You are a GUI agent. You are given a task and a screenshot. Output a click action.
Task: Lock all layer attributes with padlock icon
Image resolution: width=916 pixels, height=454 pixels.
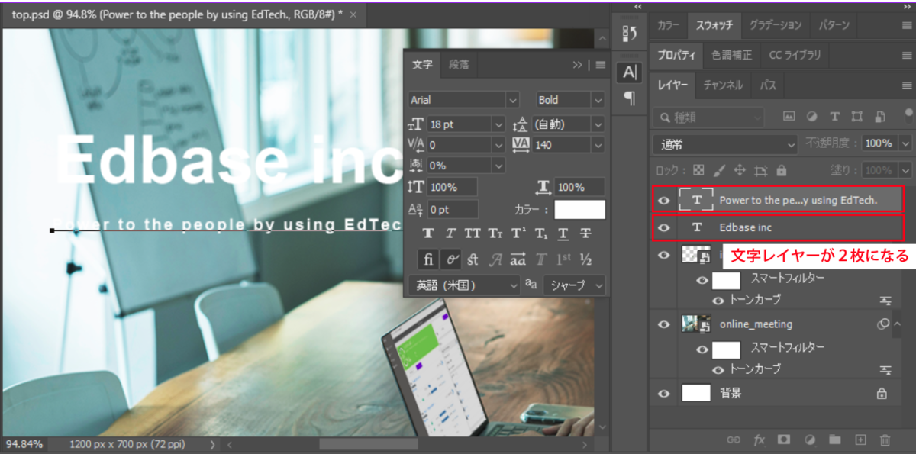click(x=781, y=170)
